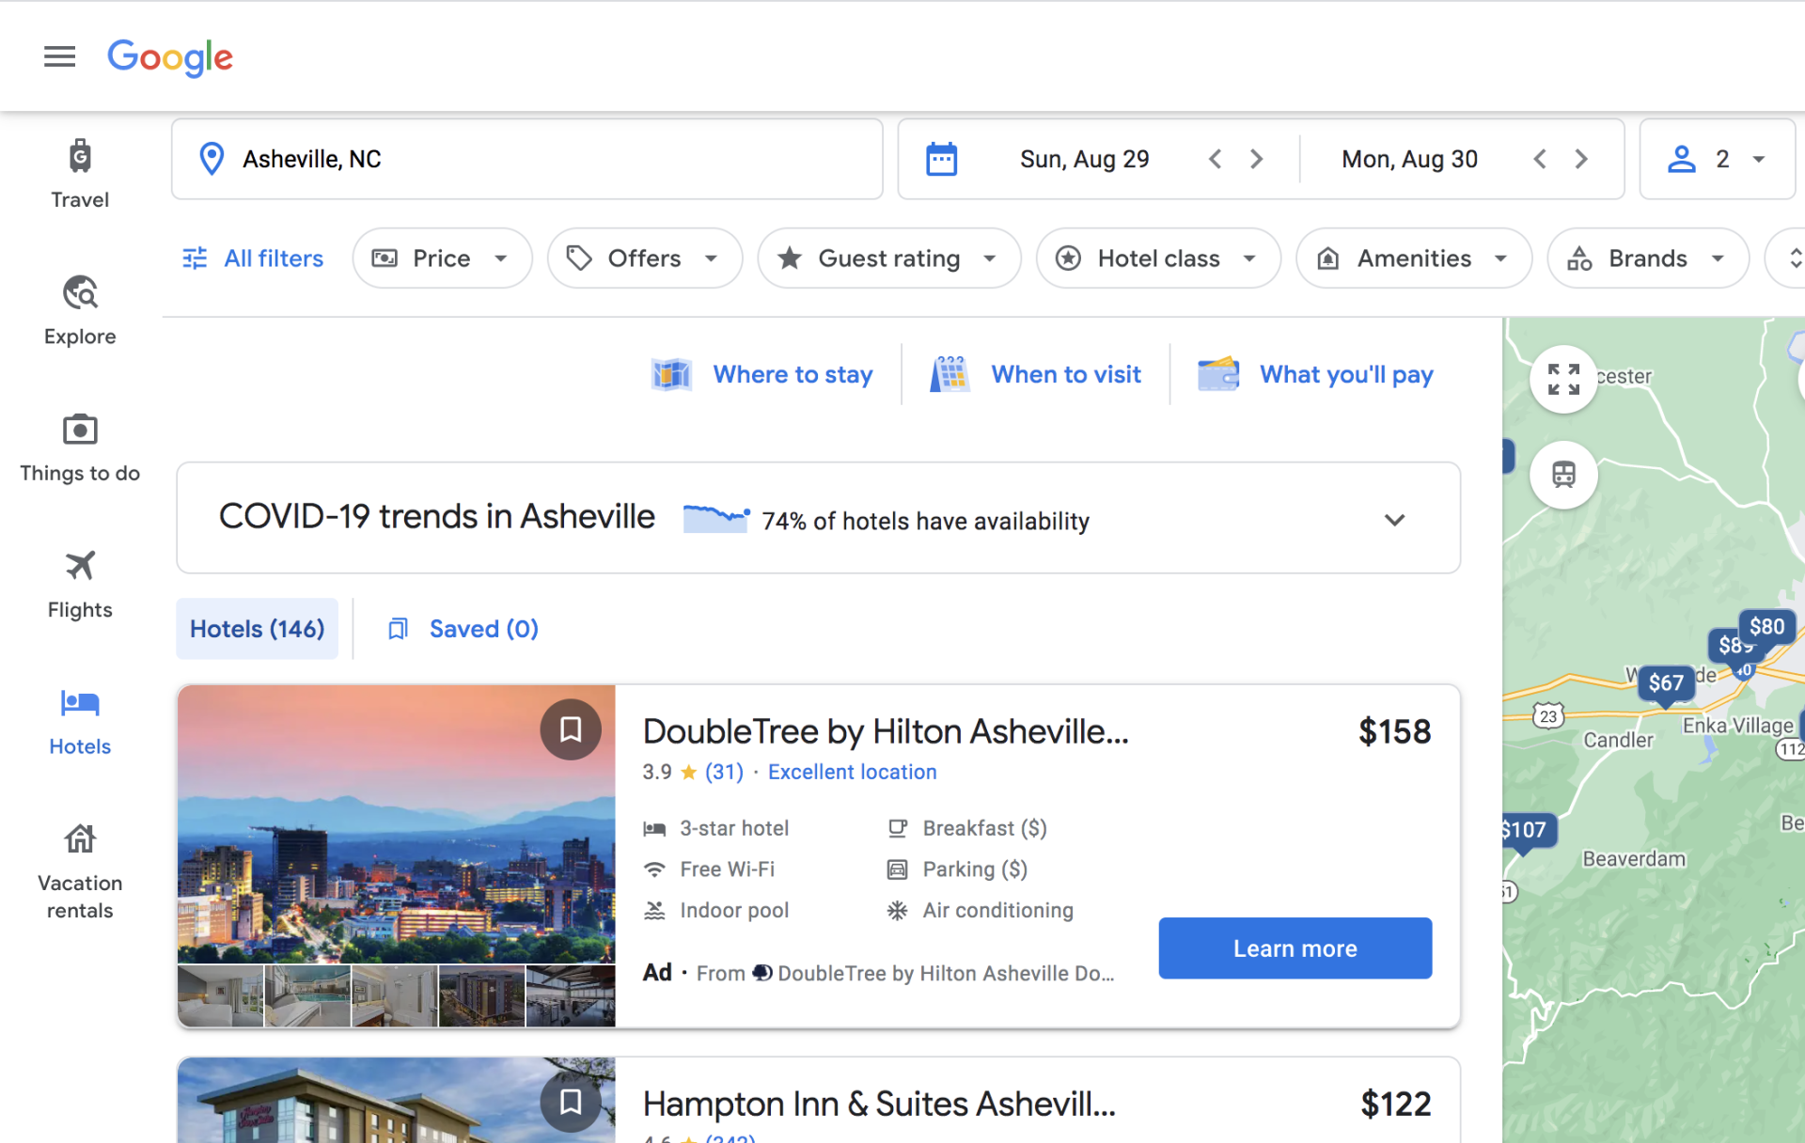Click DoubleTree's Excellent location link
This screenshot has height=1143, width=1805.
(852, 772)
